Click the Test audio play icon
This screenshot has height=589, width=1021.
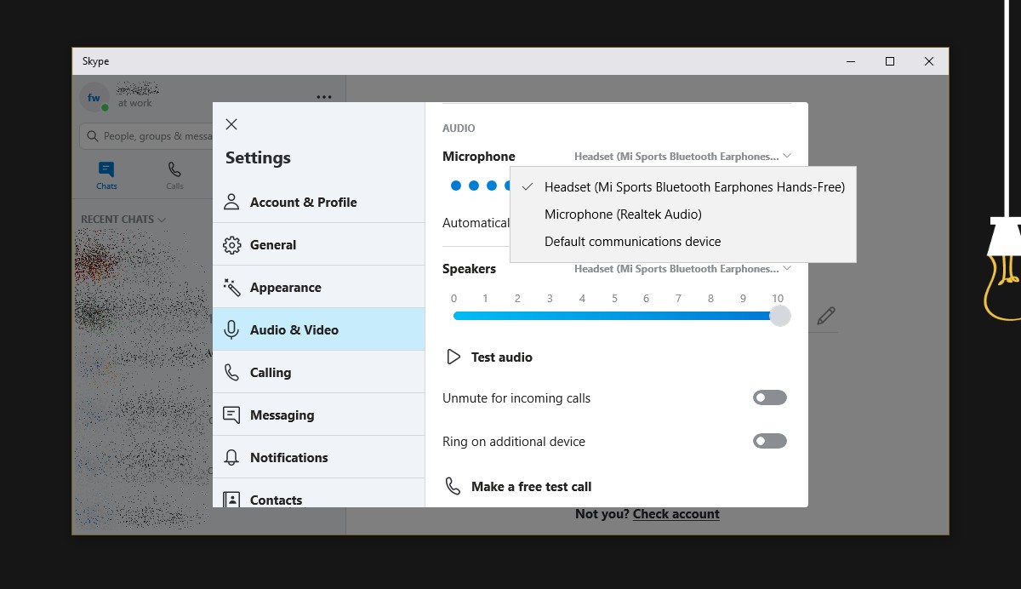coord(453,357)
